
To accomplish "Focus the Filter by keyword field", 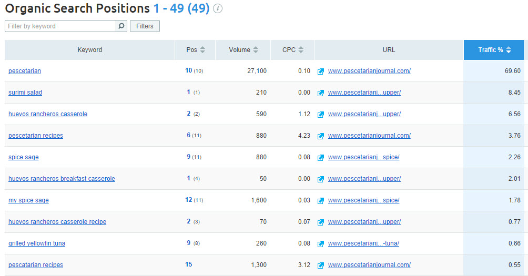I will coord(60,26).
